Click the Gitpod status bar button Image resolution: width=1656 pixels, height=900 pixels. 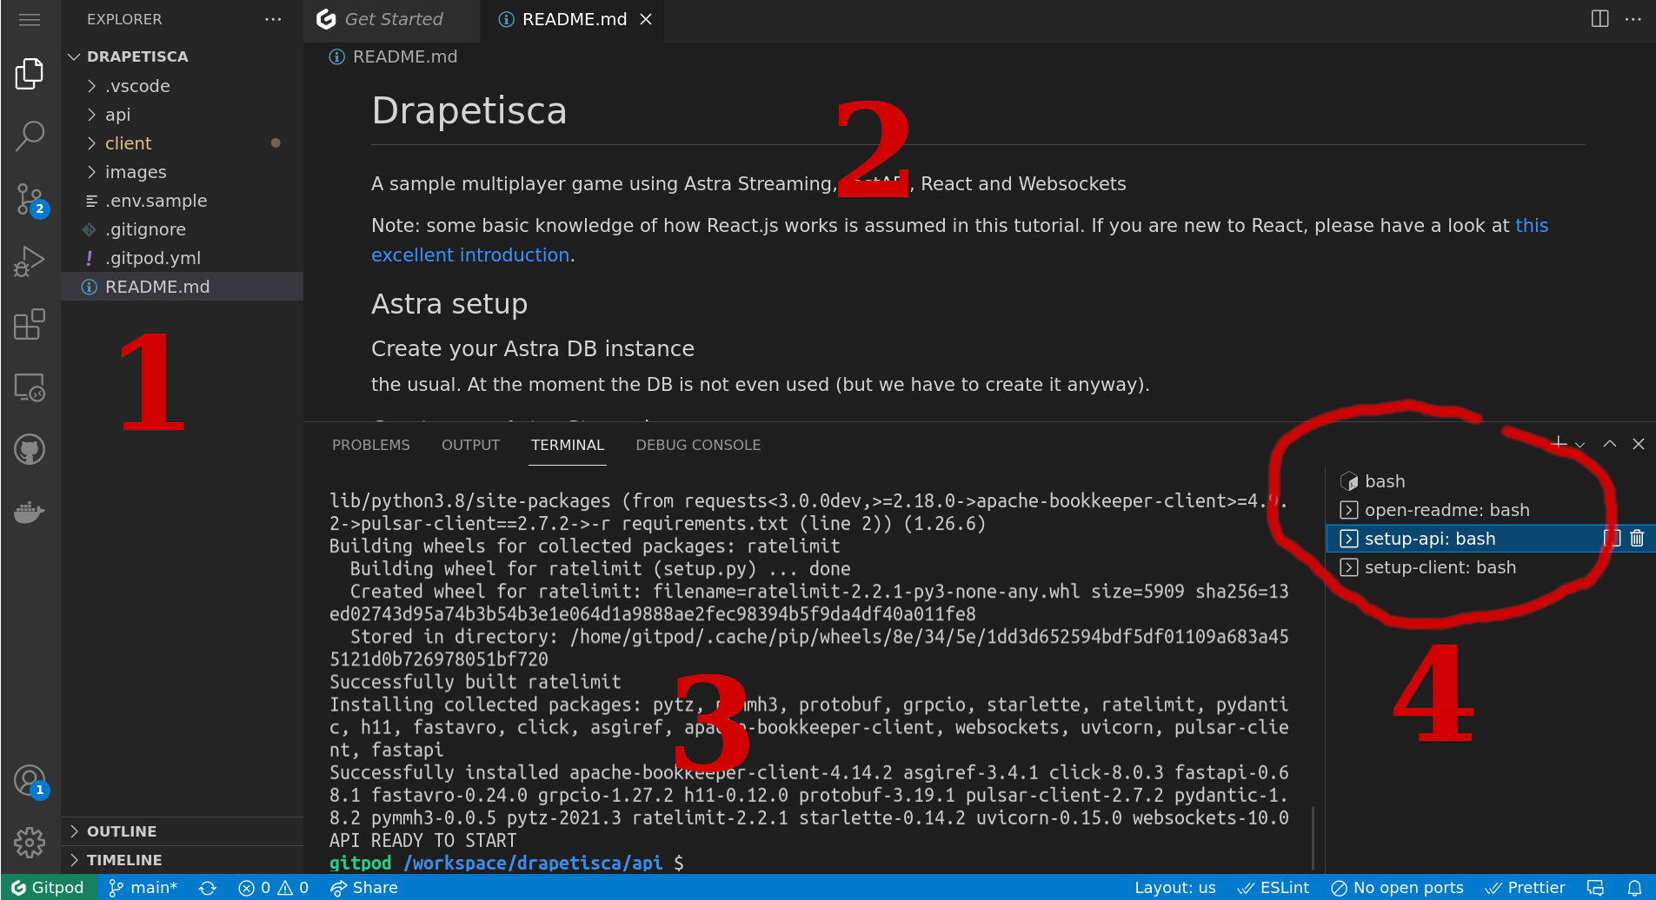click(48, 888)
